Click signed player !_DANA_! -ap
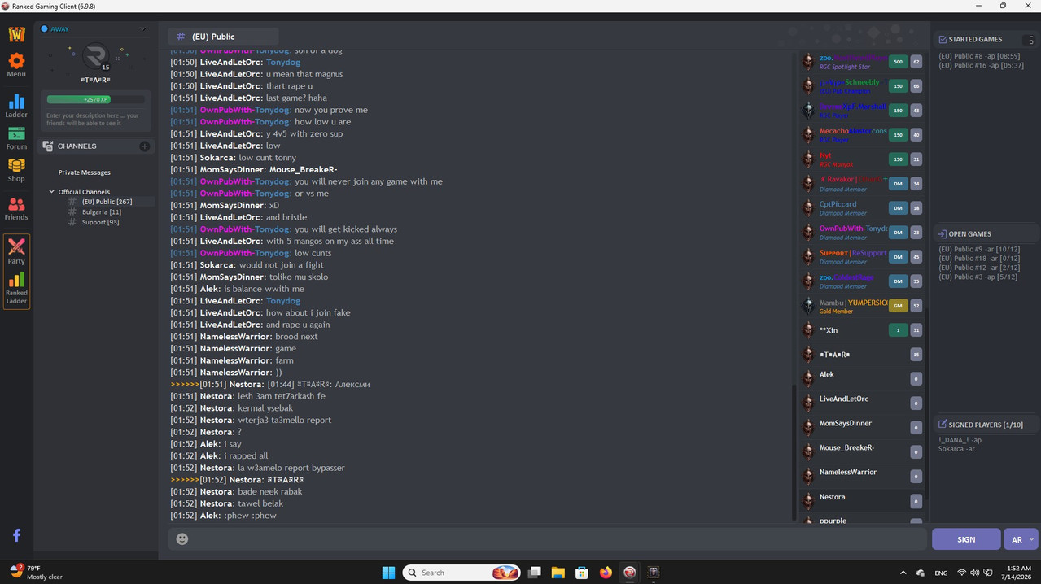 click(960, 440)
